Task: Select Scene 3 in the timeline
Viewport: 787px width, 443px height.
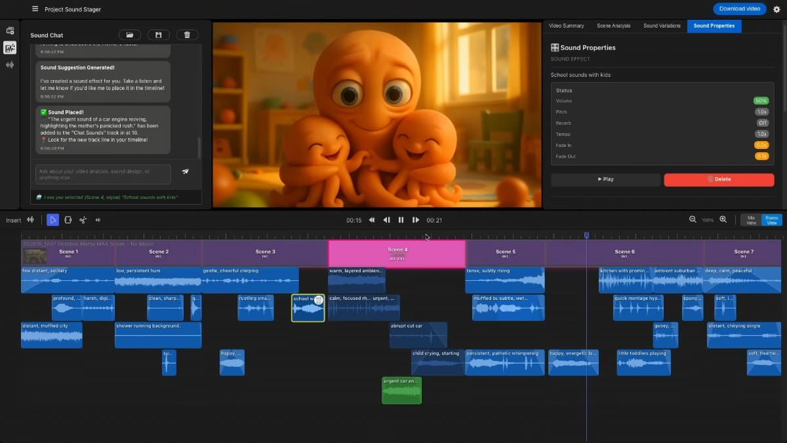Action: pos(265,253)
